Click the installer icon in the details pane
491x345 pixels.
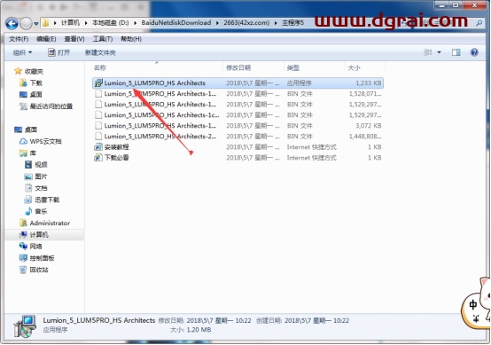(25, 326)
